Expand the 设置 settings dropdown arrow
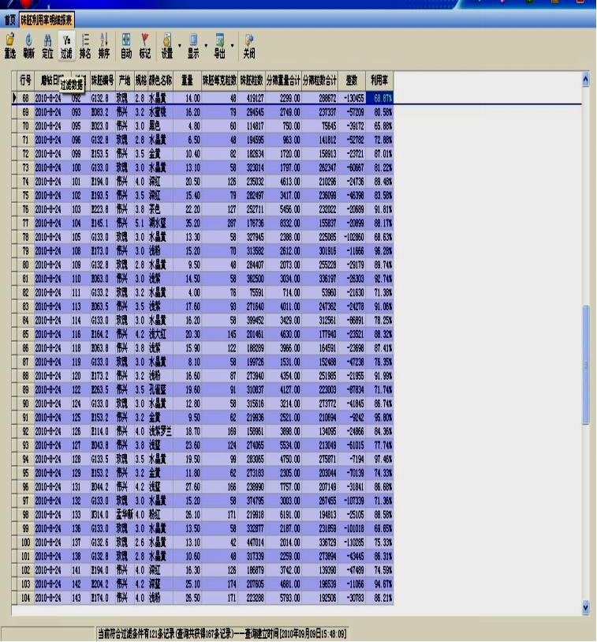This screenshot has width=597, height=642. [180, 44]
